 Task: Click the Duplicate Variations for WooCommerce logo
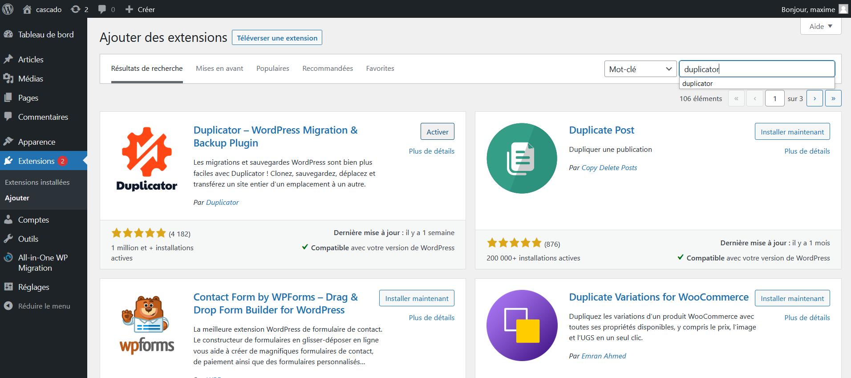pyautogui.click(x=522, y=325)
